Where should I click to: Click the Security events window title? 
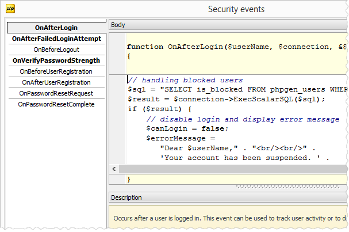pyautogui.click(x=236, y=9)
